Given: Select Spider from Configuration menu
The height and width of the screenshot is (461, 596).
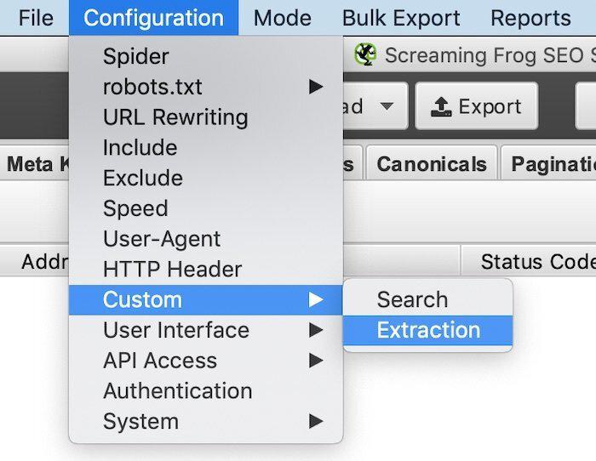Looking at the screenshot, I should click(x=136, y=57).
